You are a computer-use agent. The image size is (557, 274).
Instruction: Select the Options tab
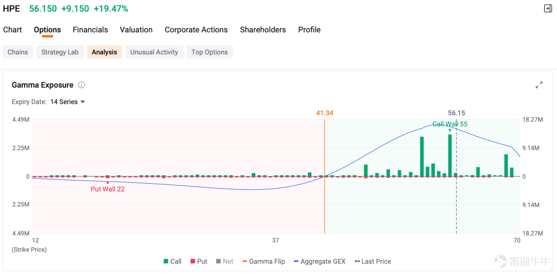(47, 30)
